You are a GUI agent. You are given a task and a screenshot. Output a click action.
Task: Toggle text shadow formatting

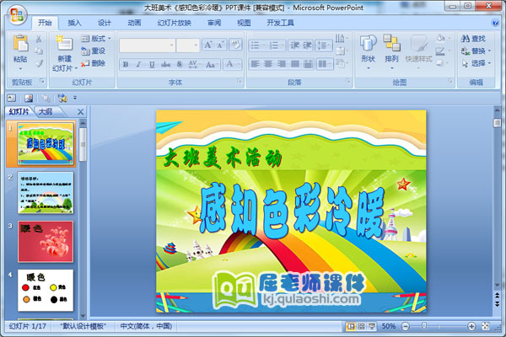[180, 65]
